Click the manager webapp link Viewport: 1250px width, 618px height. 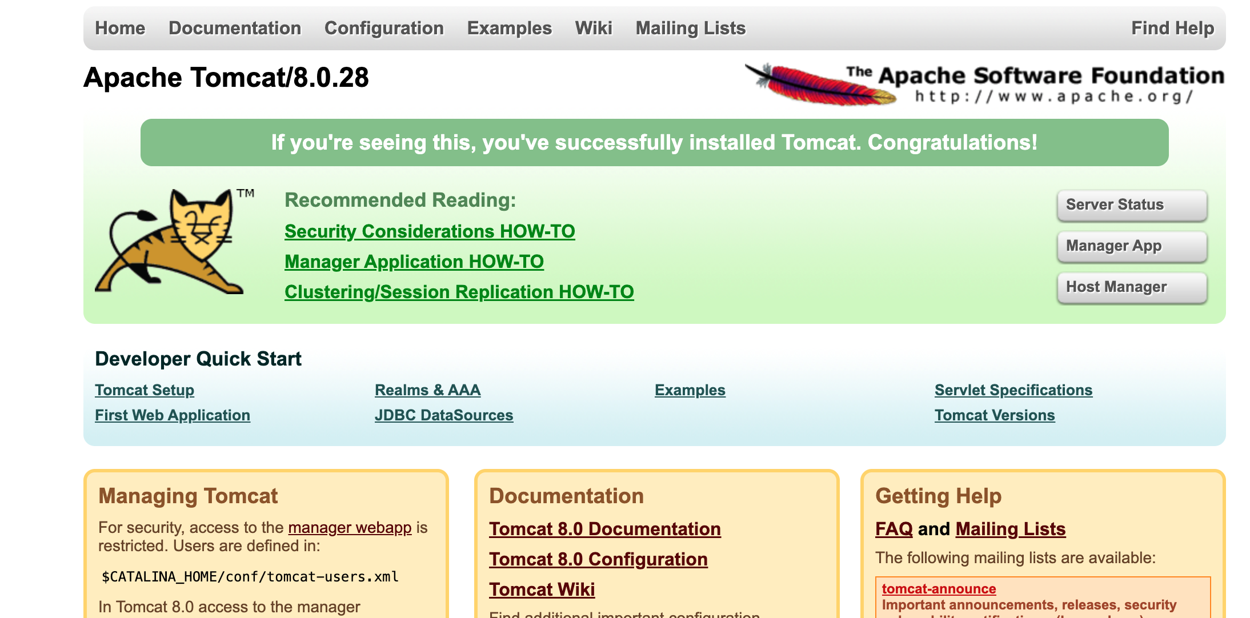click(x=350, y=527)
